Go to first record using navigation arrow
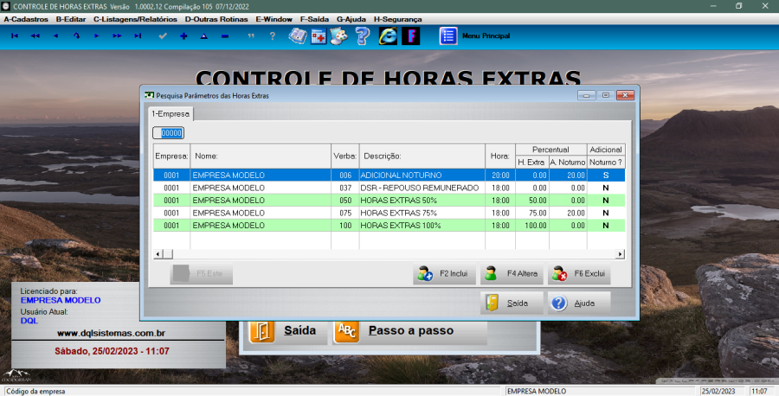779x396 pixels. pos(14,36)
